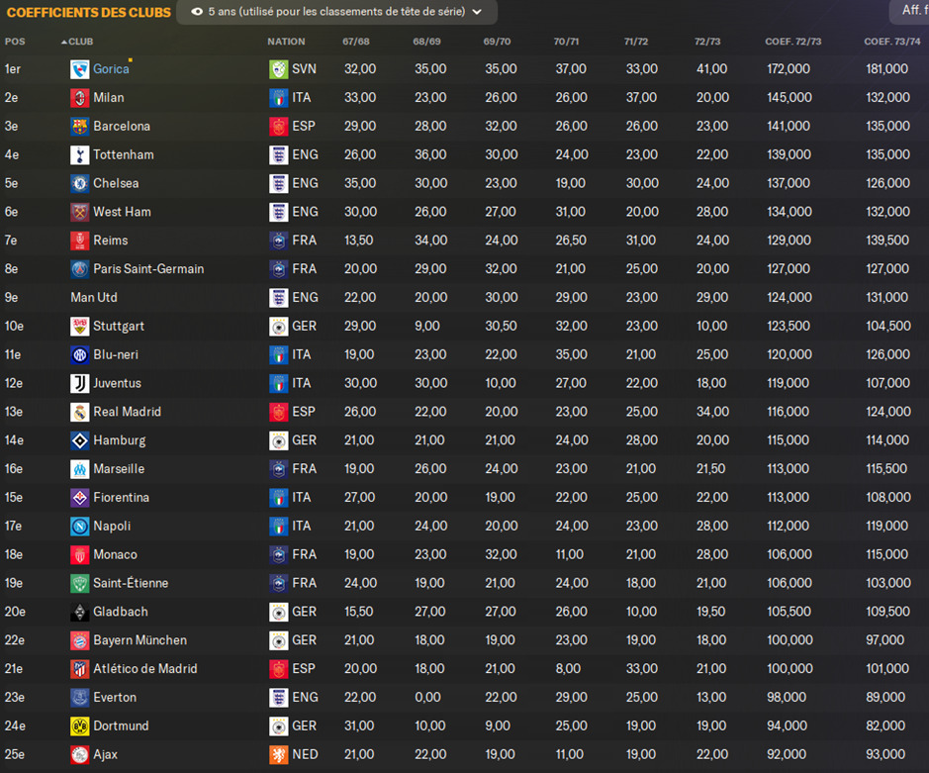Click the ENG flag in Man Utd's row
Image resolution: width=929 pixels, height=773 pixels.
278,298
